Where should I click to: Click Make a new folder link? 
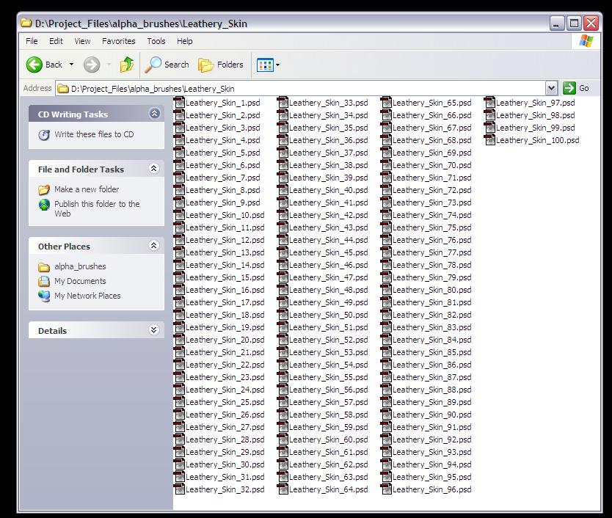coord(87,189)
